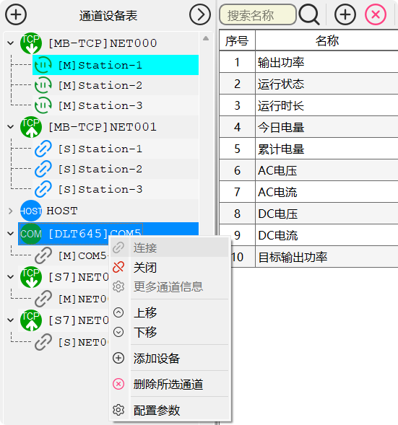Click the 名称 column header
This screenshot has height=425, width=398.
pyautogui.click(x=326, y=40)
